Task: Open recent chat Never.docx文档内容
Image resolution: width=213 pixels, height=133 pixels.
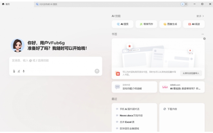Action: (x=131, y=115)
